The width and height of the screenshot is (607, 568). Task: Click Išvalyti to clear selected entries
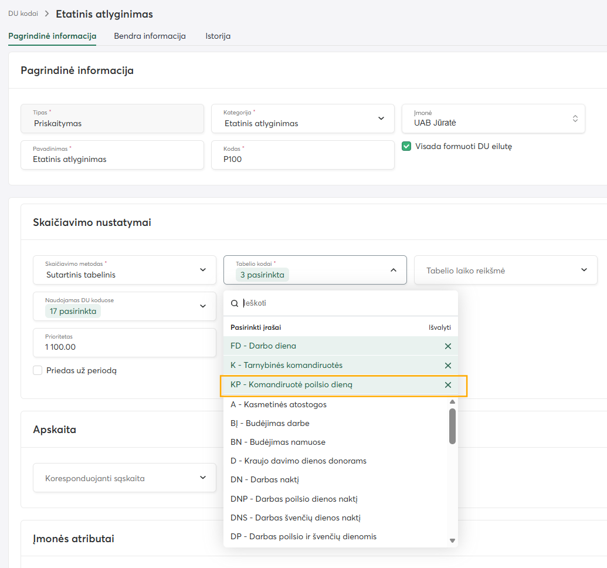tap(439, 327)
